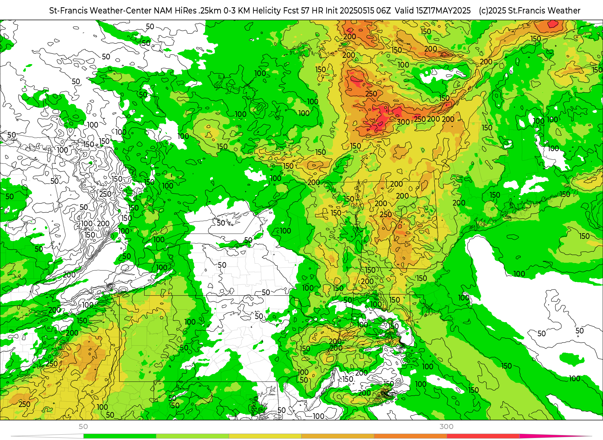Click 'St-Francis Weather-Center' in the title
Image resolution: width=603 pixels, height=440 pixels.
pyautogui.click(x=100, y=11)
